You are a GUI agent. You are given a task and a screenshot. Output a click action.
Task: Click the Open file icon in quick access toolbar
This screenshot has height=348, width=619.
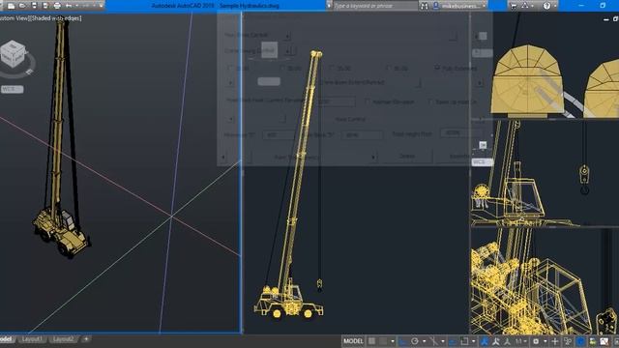tap(22, 6)
